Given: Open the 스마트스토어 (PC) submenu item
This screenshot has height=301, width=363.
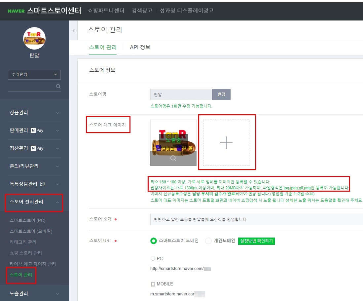Looking at the screenshot, I should tap(27, 220).
